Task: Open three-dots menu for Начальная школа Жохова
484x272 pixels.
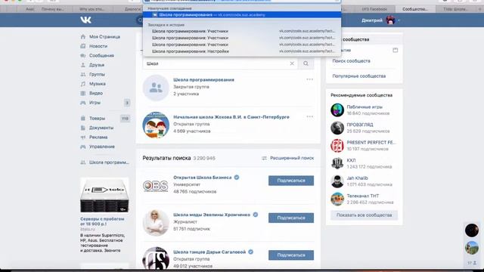Action: coord(309,116)
